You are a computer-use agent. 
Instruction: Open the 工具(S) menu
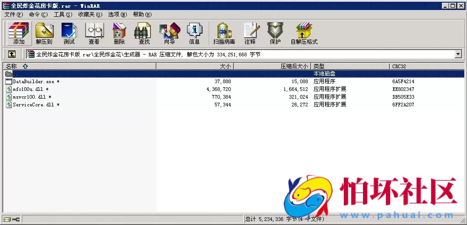tap(63, 14)
